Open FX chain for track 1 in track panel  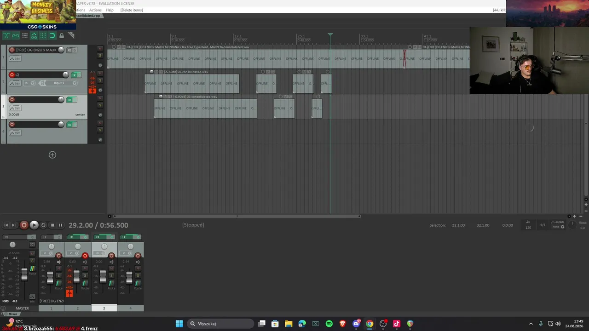click(69, 50)
